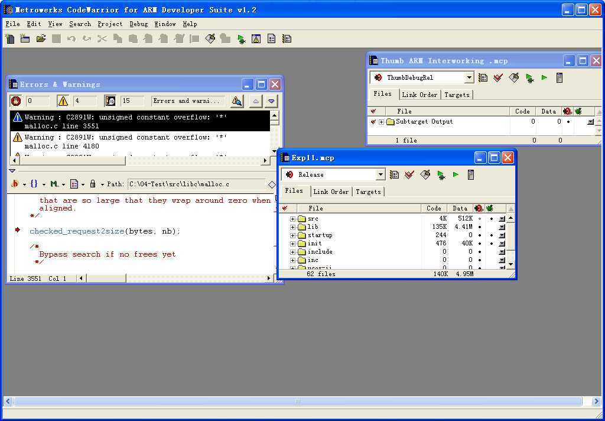Image resolution: width=605 pixels, height=421 pixels.
Task: Open Project Inspector icon in Exp11.mcp
Action: tap(471, 175)
